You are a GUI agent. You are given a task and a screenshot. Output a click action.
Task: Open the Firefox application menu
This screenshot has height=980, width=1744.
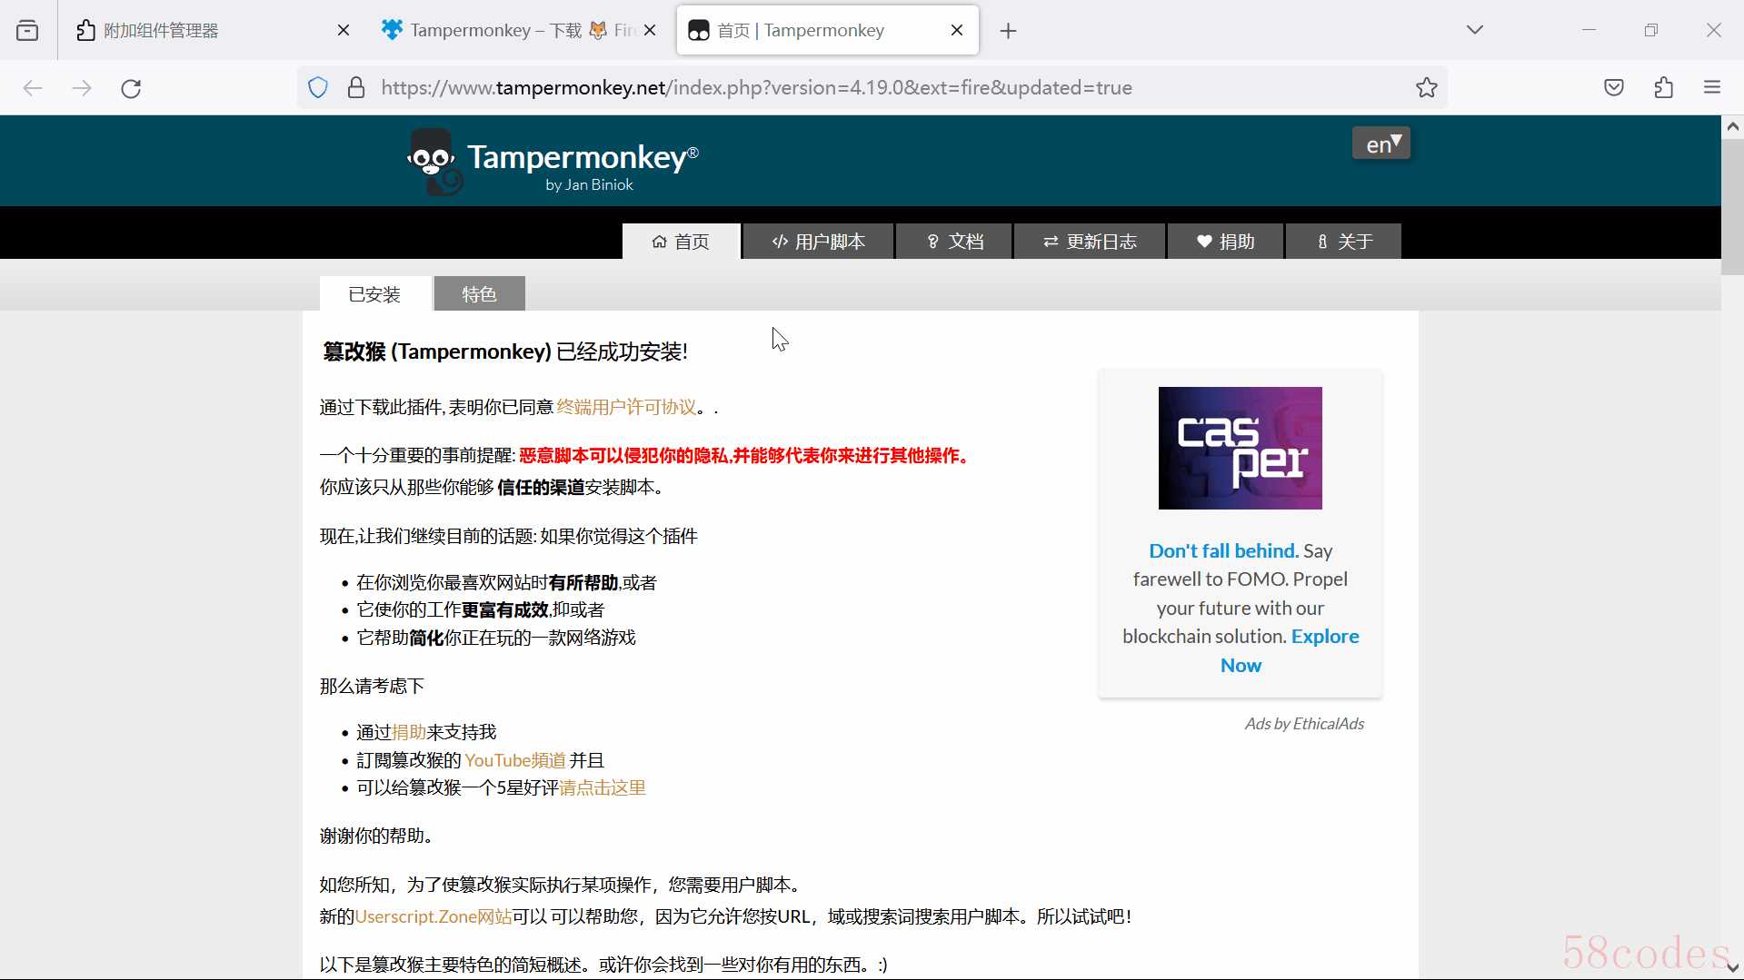[1712, 88]
